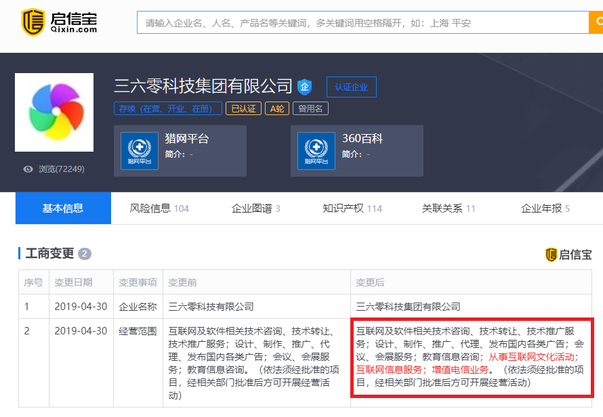Click the A轮 funding tag

[x=277, y=108]
